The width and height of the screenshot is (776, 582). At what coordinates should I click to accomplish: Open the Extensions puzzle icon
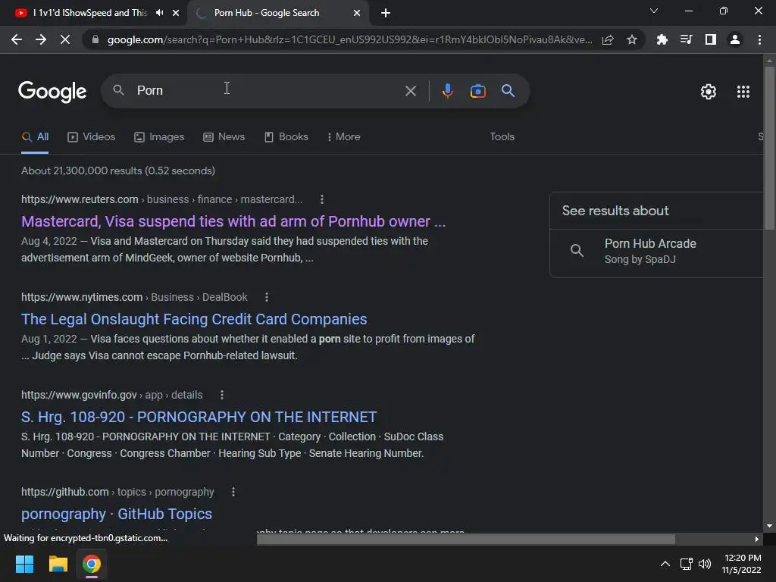pyautogui.click(x=662, y=39)
